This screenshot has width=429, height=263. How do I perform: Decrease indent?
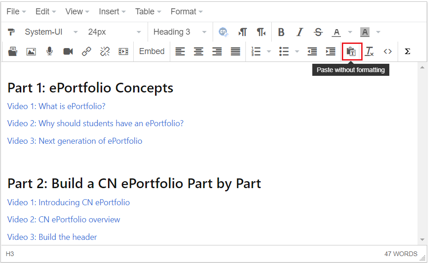(x=312, y=51)
